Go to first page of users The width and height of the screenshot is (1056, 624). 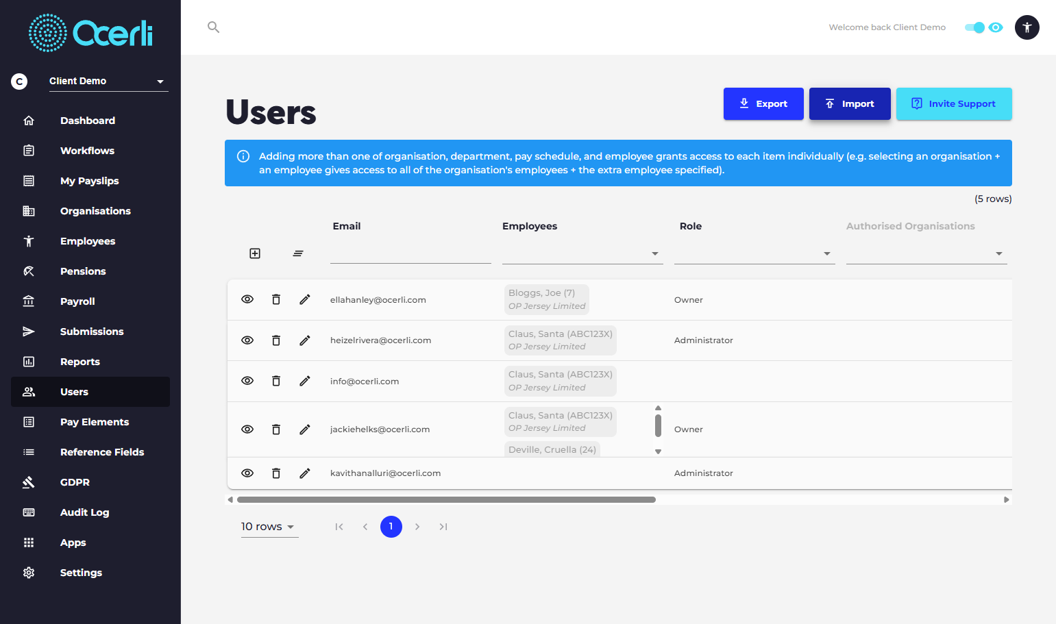click(x=339, y=527)
